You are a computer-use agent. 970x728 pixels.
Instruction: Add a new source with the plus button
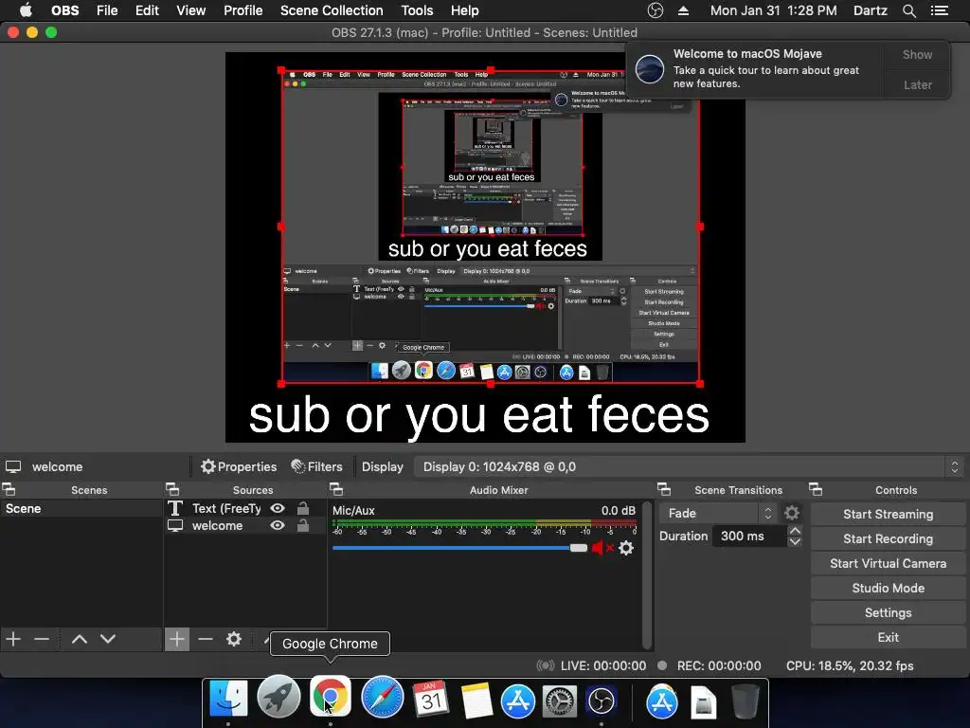click(176, 639)
